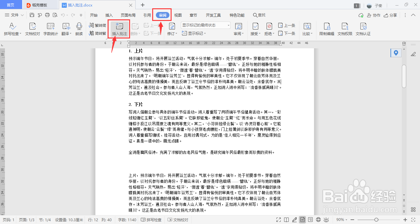Enter fullscreen mode from status bar

point(279,220)
